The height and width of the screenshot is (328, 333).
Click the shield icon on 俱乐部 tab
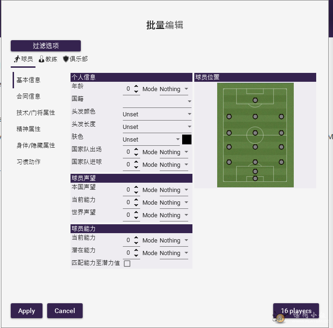pos(66,59)
